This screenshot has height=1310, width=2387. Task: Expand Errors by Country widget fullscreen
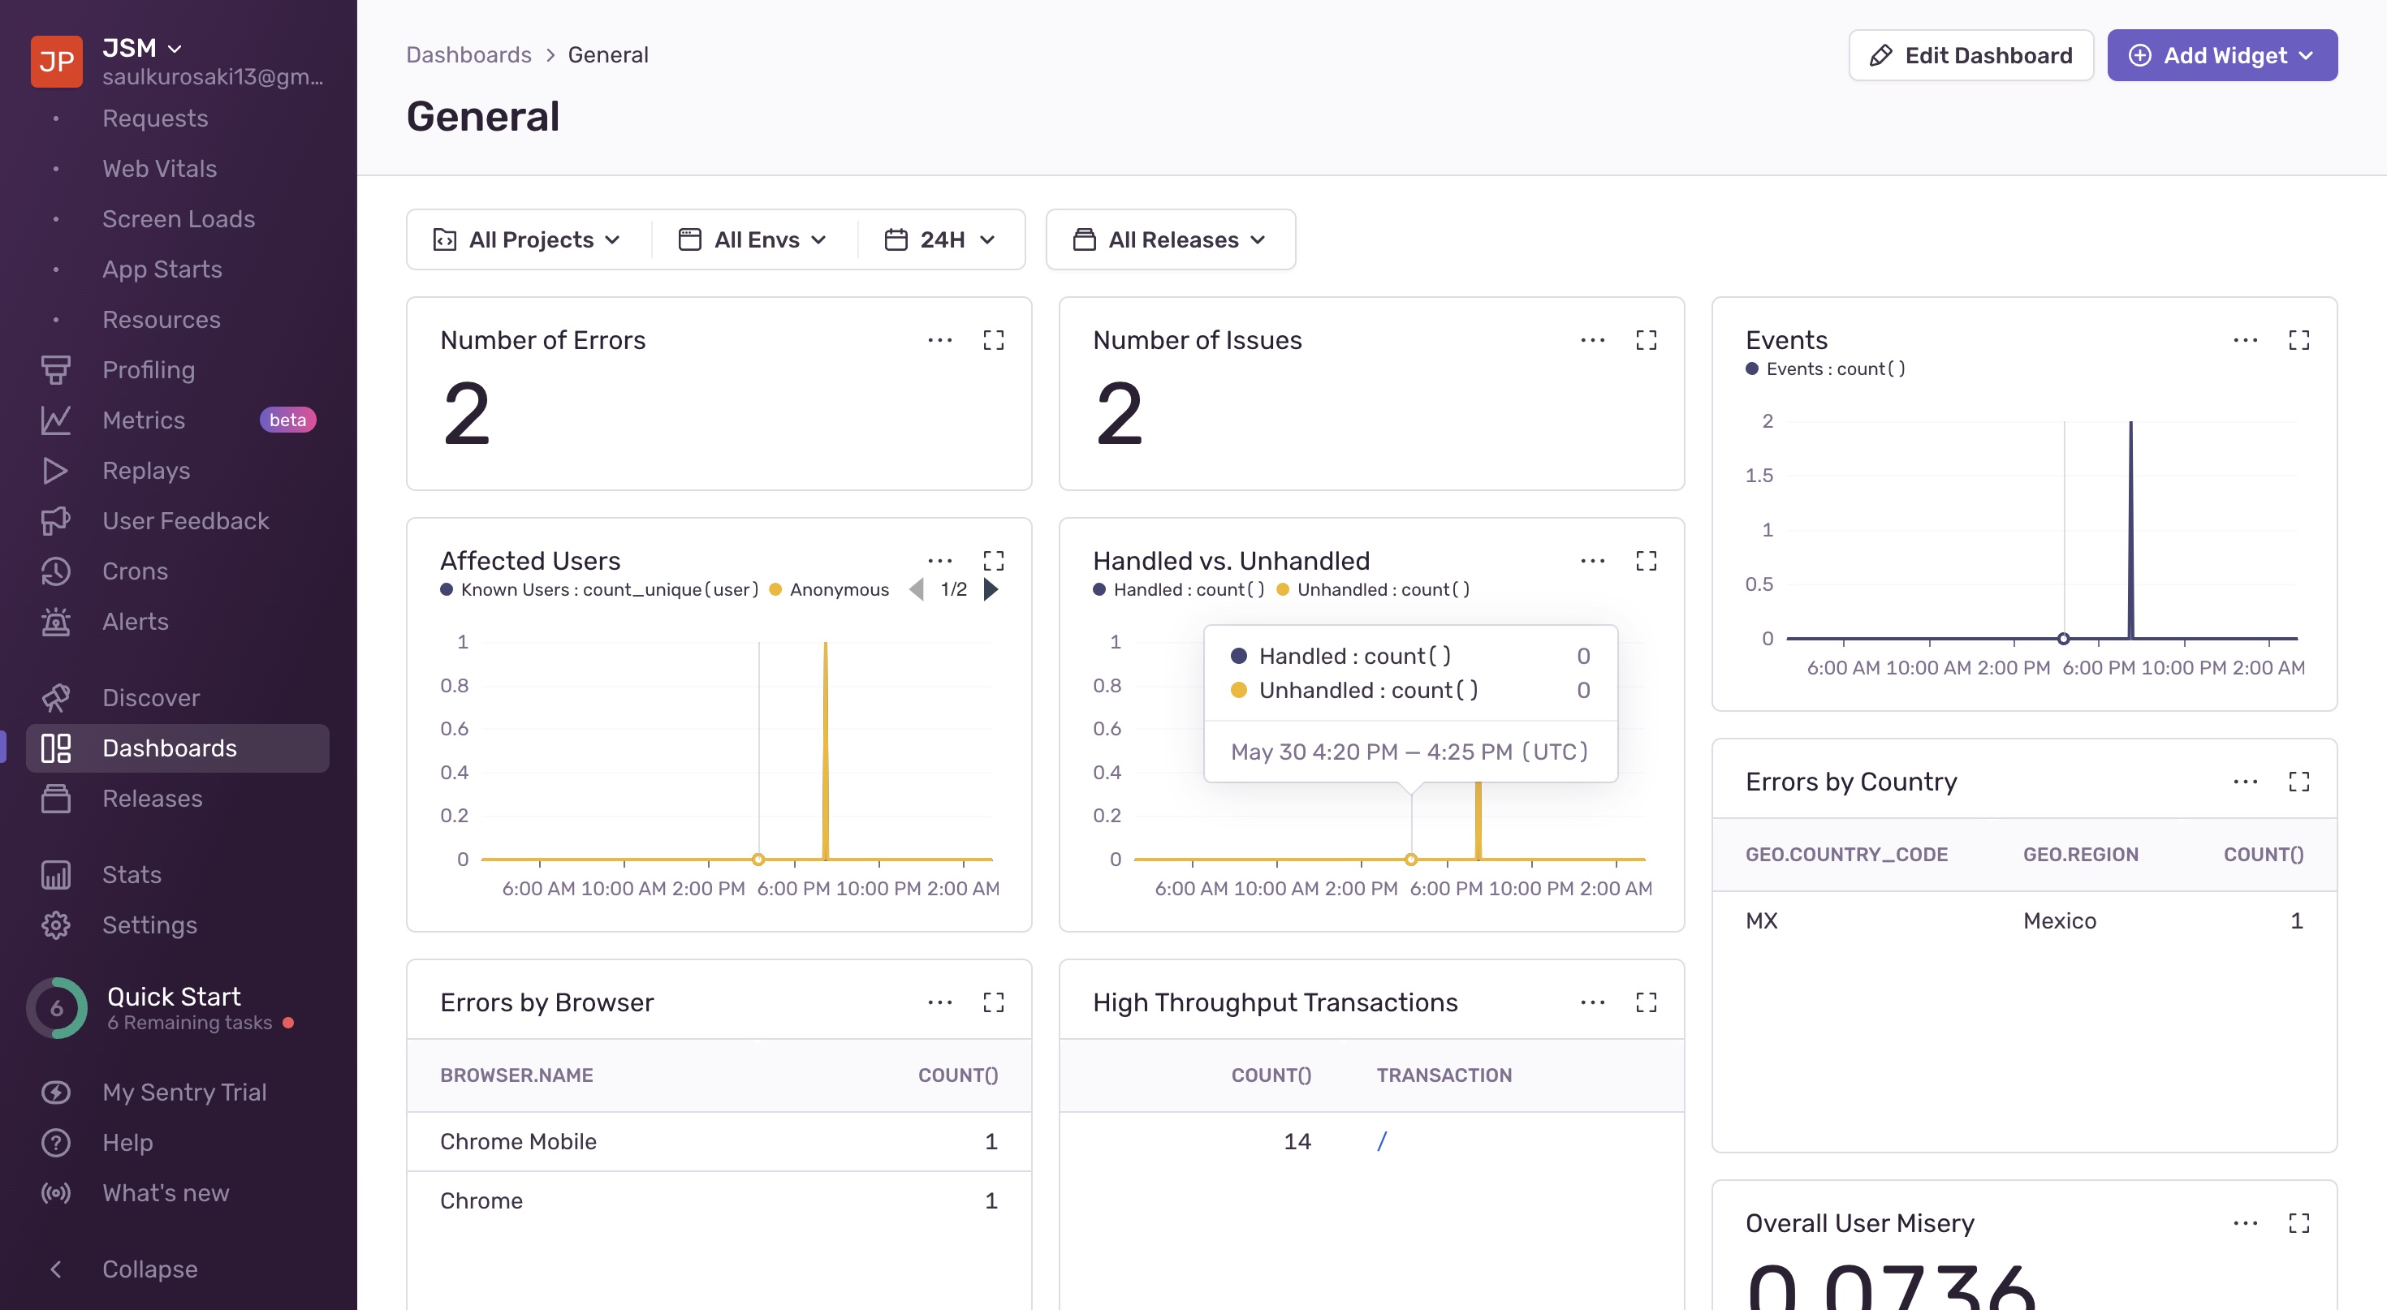2298,782
